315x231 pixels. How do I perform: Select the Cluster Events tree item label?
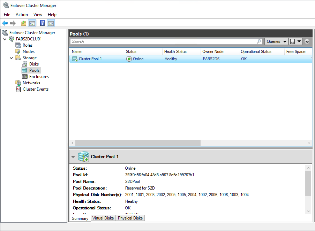click(x=36, y=89)
